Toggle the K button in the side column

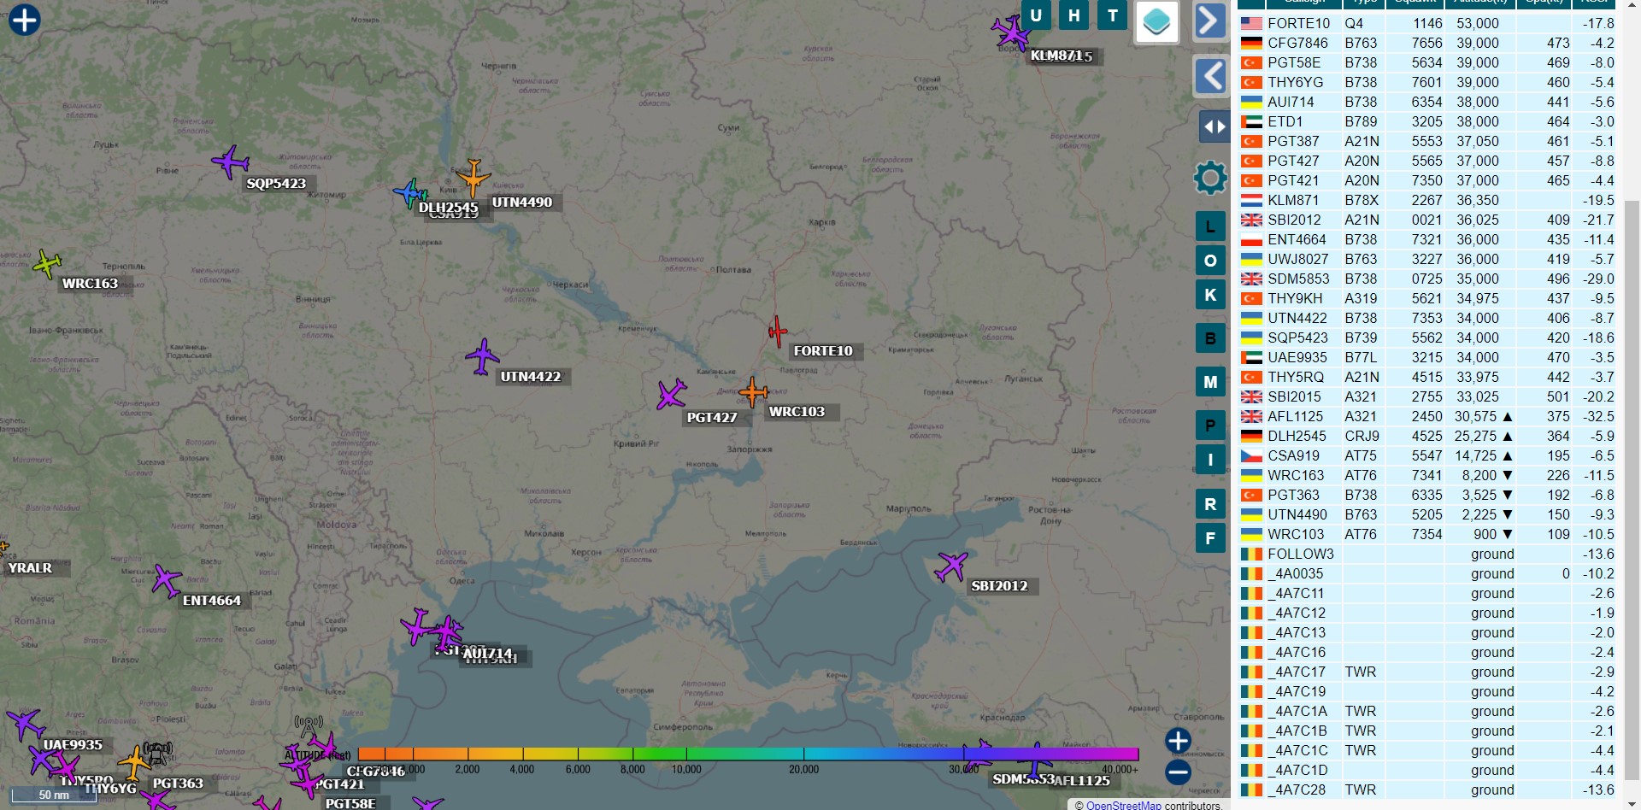point(1210,295)
